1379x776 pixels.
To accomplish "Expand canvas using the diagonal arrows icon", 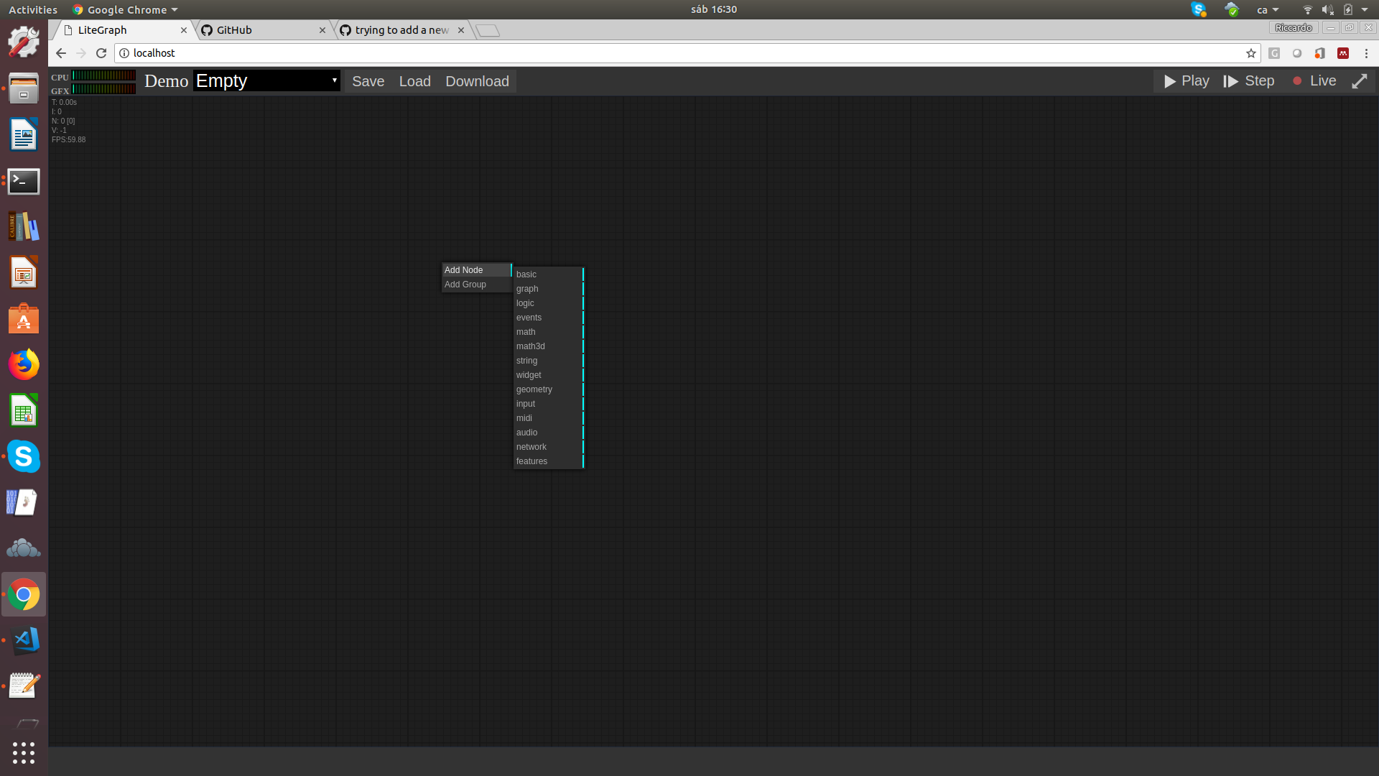I will coord(1360,81).
